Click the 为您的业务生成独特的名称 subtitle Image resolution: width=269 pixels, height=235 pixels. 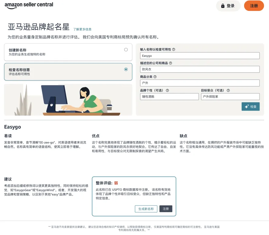click(27, 54)
